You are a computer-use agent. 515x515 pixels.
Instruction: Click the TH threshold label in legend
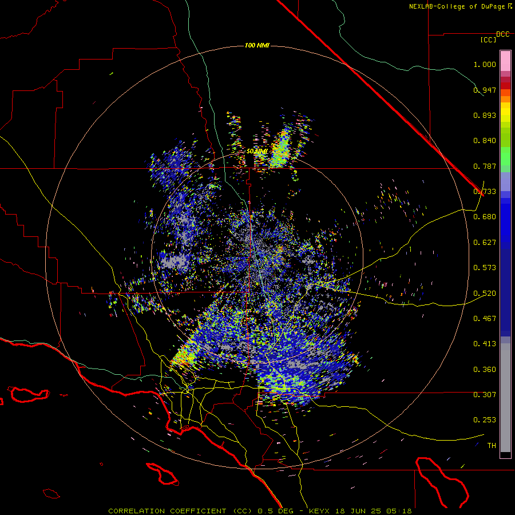(x=492, y=446)
